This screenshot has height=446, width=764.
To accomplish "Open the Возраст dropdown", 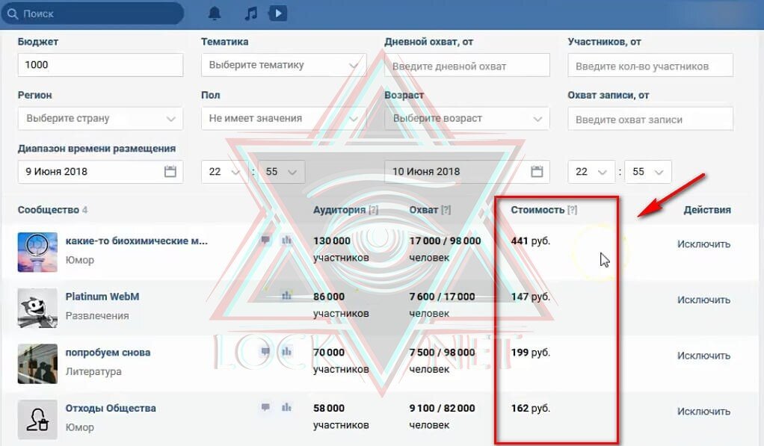I will coord(466,118).
